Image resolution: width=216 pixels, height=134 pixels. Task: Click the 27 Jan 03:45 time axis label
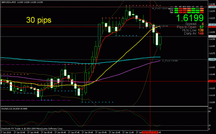[x=20, y=133]
